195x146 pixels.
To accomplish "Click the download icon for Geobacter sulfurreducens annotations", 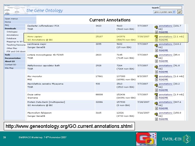I will (x=156, y=27).
